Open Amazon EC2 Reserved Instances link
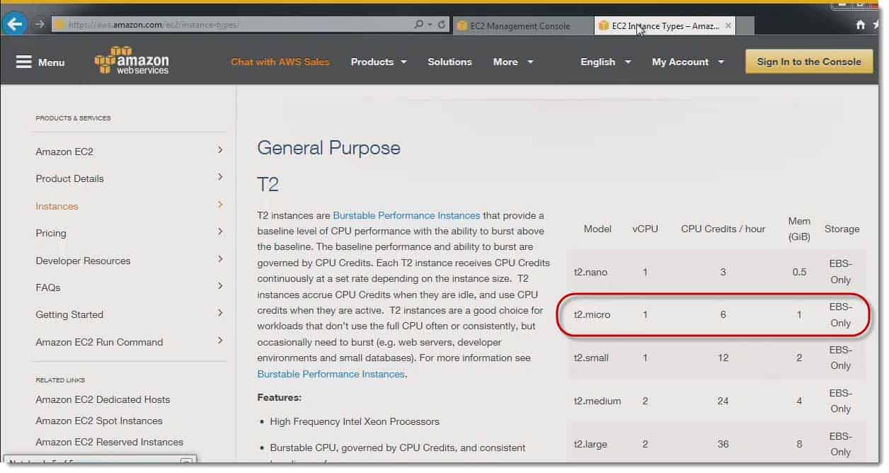 [x=109, y=442]
